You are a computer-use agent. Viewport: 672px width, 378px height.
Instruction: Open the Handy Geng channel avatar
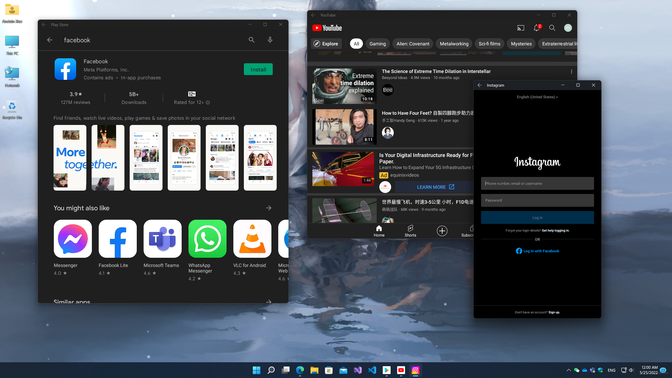pyautogui.click(x=388, y=133)
